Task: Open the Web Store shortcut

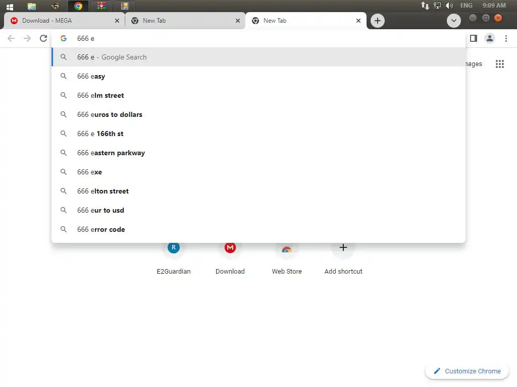Action: pos(287,259)
